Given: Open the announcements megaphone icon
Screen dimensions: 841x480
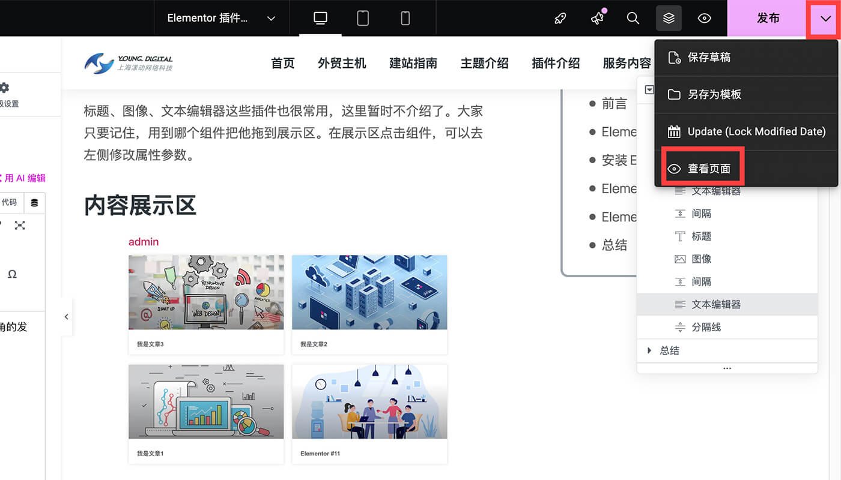Looking at the screenshot, I should tap(597, 18).
